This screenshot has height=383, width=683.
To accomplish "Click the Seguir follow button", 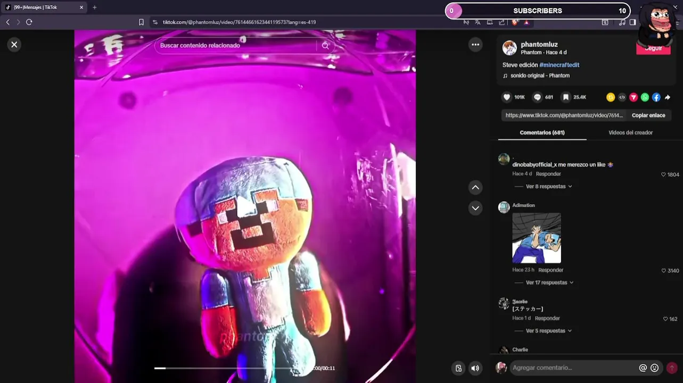I will [653, 48].
